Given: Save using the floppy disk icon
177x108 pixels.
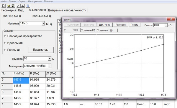Looking at the screenshot, I should click(13, 6).
